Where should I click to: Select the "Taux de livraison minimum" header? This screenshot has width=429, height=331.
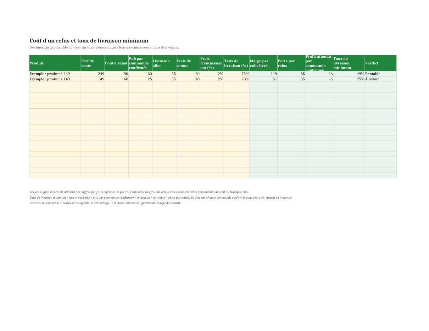point(349,63)
